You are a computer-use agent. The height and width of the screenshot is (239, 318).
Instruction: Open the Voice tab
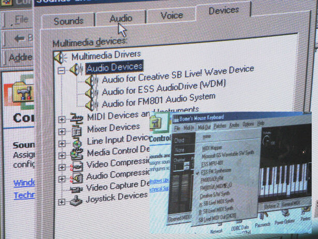tap(171, 16)
